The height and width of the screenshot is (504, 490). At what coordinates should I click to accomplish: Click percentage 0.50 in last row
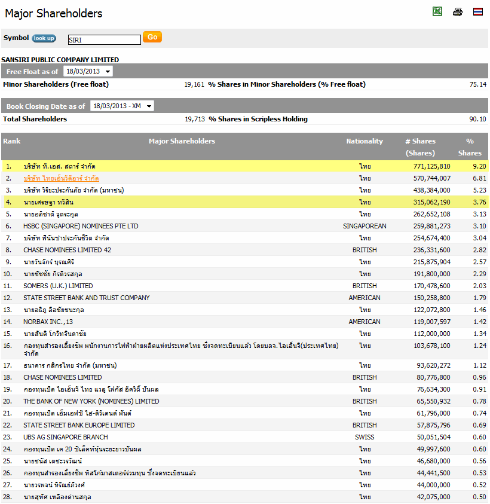coord(479,497)
